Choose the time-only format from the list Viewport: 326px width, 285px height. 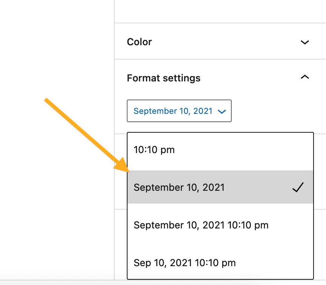[154, 150]
